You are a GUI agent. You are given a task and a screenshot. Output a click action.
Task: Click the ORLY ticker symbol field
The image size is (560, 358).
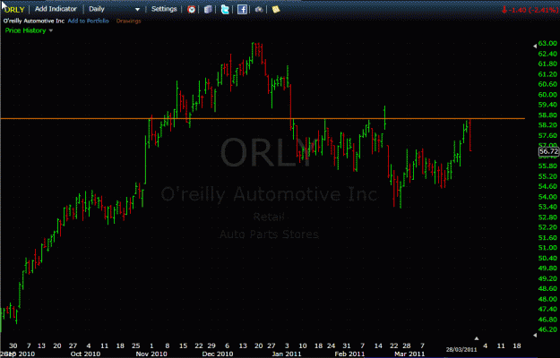click(x=14, y=10)
